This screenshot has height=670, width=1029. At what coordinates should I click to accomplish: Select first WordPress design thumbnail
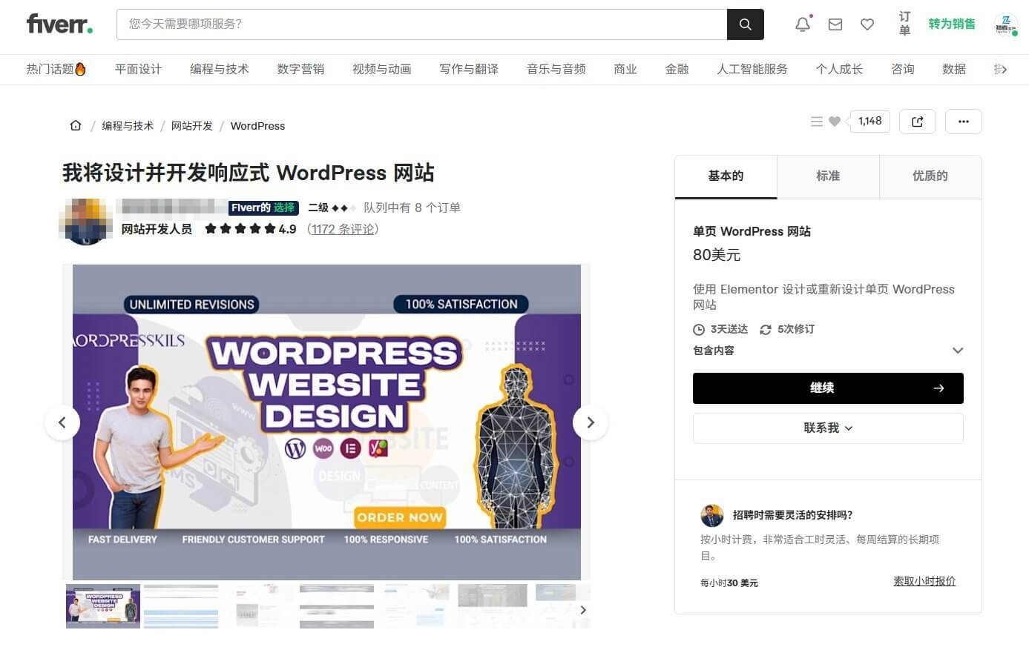(103, 606)
